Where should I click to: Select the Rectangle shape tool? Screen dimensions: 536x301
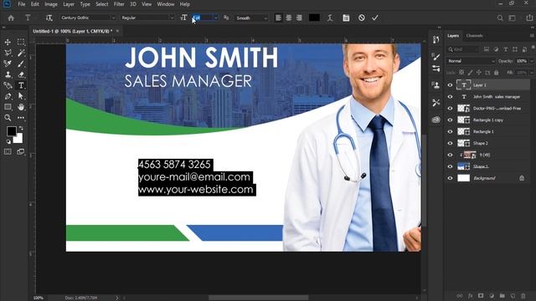click(x=8, y=107)
